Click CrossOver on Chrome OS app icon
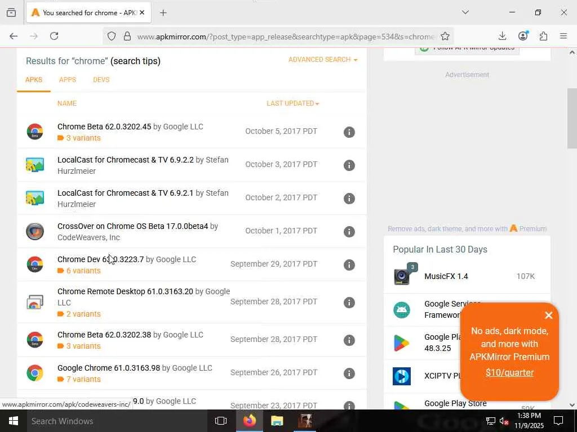The height and width of the screenshot is (432, 577). click(x=35, y=231)
